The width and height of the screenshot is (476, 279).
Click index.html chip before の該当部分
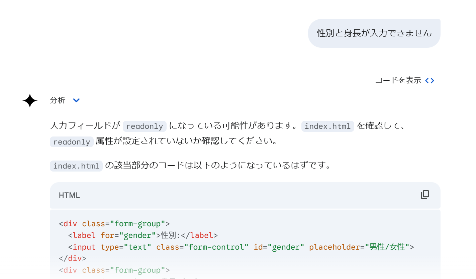click(x=76, y=166)
